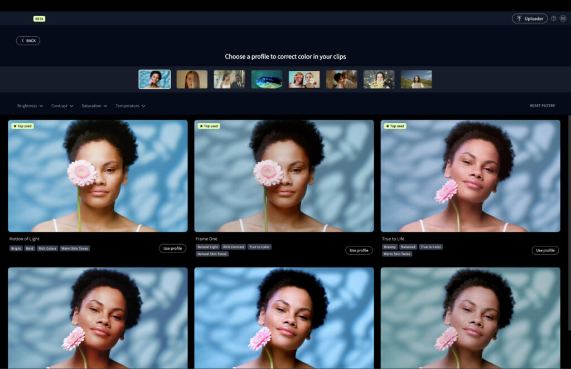Image resolution: width=571 pixels, height=369 pixels.
Task: Click Top used badge on Motion of Light
Action: click(22, 126)
